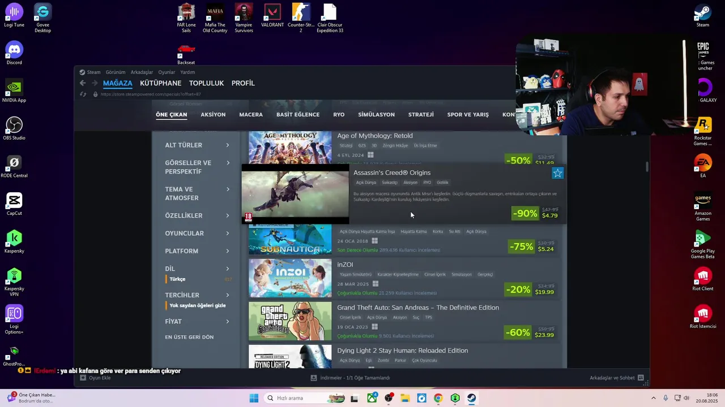Open Mafia The Old Country shortcut
The width and height of the screenshot is (725, 407).
tap(215, 17)
